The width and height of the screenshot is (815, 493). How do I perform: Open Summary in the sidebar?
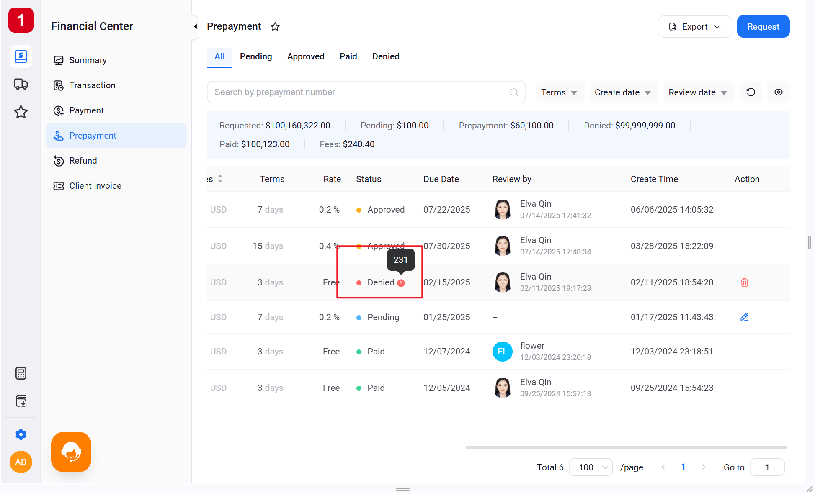[x=116, y=60]
